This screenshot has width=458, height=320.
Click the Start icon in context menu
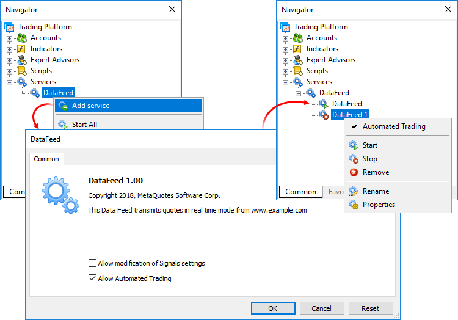click(354, 145)
